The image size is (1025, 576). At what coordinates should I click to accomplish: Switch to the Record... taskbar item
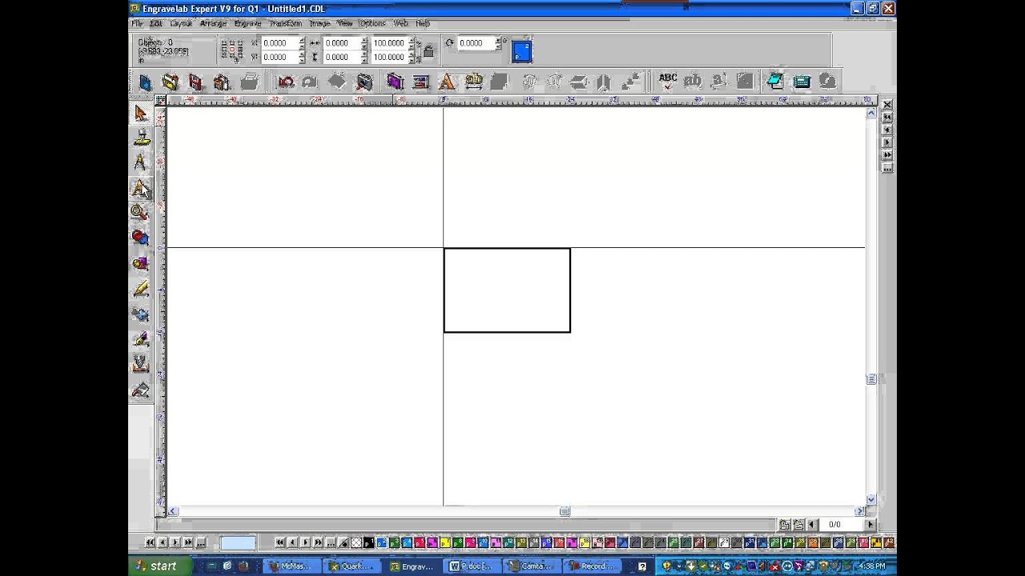point(593,566)
